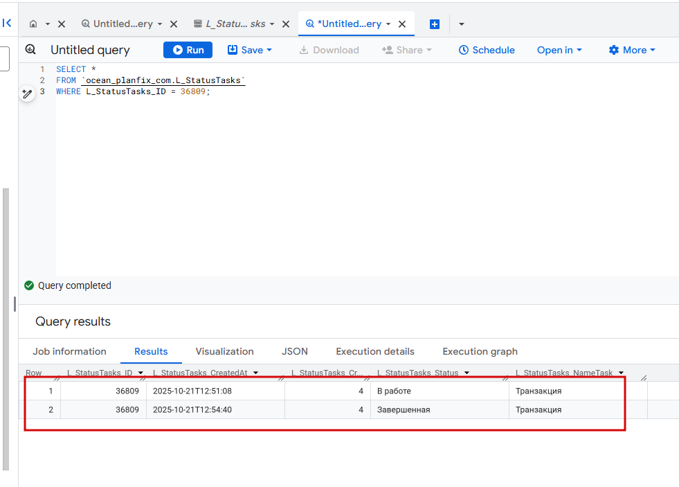Open the Execution details tab
This screenshot has height=487, width=679.
tap(375, 351)
